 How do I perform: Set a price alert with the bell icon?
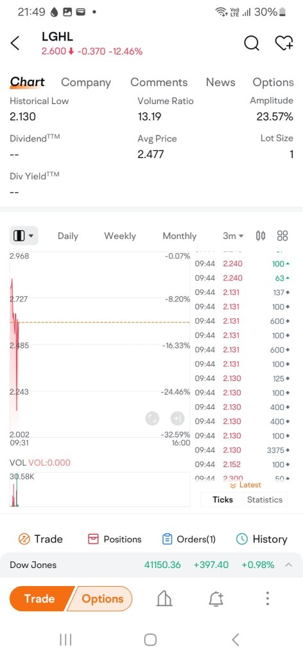pyautogui.click(x=216, y=599)
